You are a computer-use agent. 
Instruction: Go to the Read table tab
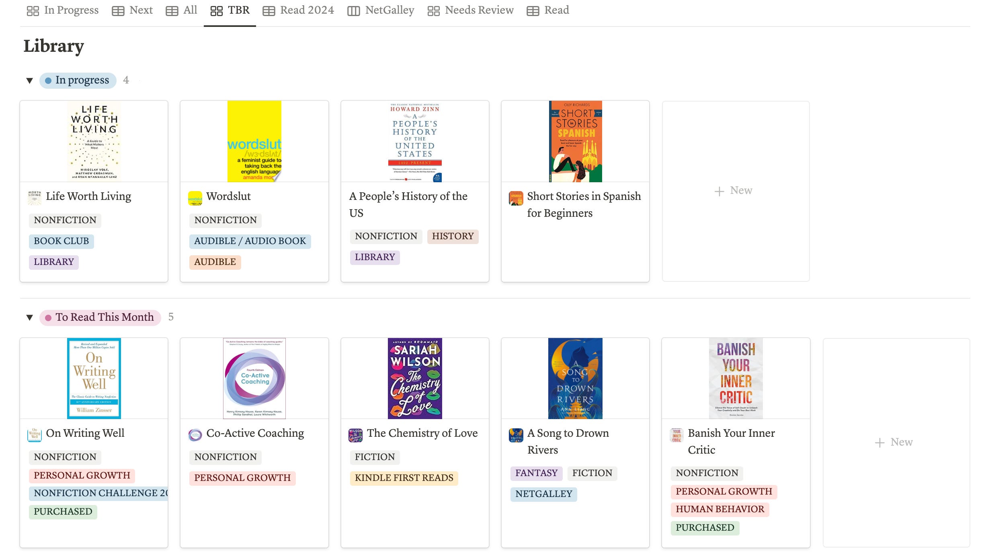(x=548, y=10)
